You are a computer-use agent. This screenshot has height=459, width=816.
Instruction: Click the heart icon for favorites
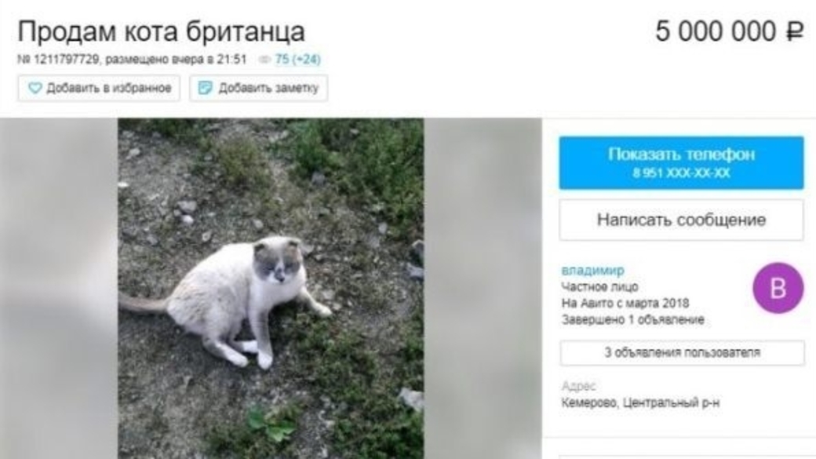(35, 88)
